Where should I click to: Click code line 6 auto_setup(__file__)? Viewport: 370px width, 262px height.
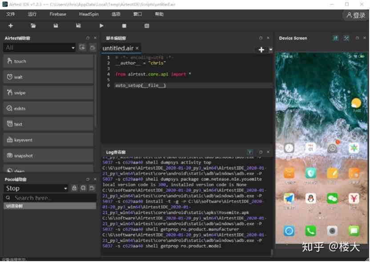(141, 85)
